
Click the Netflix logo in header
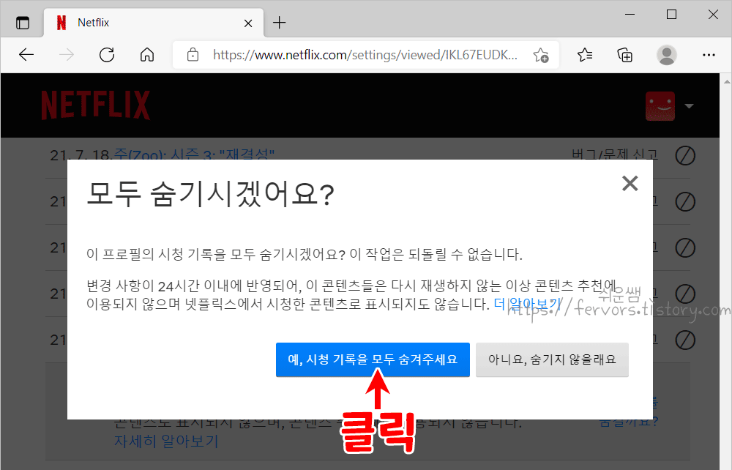(x=96, y=105)
